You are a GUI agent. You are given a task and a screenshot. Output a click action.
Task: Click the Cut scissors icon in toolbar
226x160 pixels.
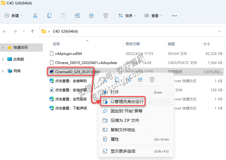(x=35, y=16)
